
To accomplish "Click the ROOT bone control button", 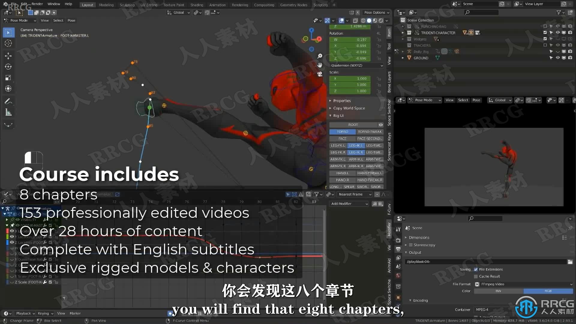I will coord(353,124).
